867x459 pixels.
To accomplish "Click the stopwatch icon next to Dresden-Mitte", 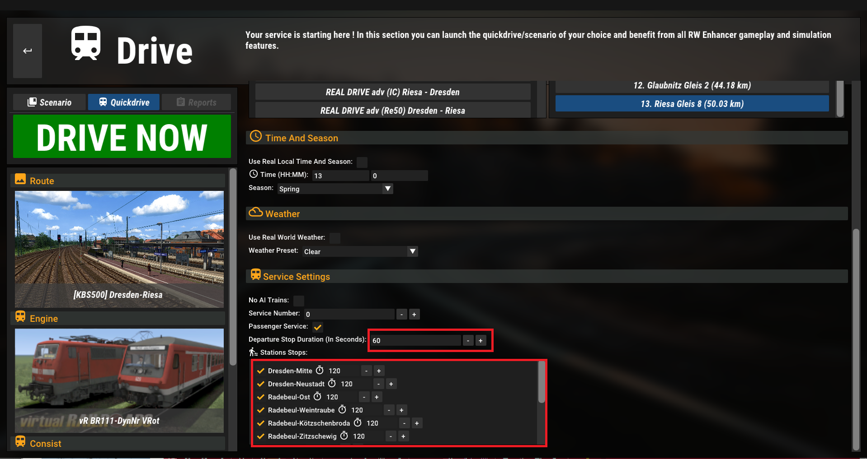I will pyautogui.click(x=320, y=371).
